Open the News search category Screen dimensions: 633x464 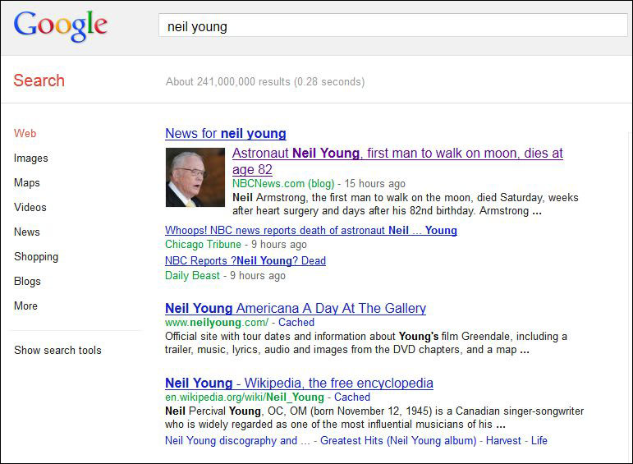(26, 232)
